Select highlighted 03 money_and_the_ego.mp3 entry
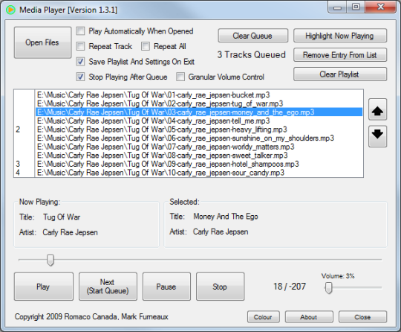This screenshot has height=332, width=401. 199,112
